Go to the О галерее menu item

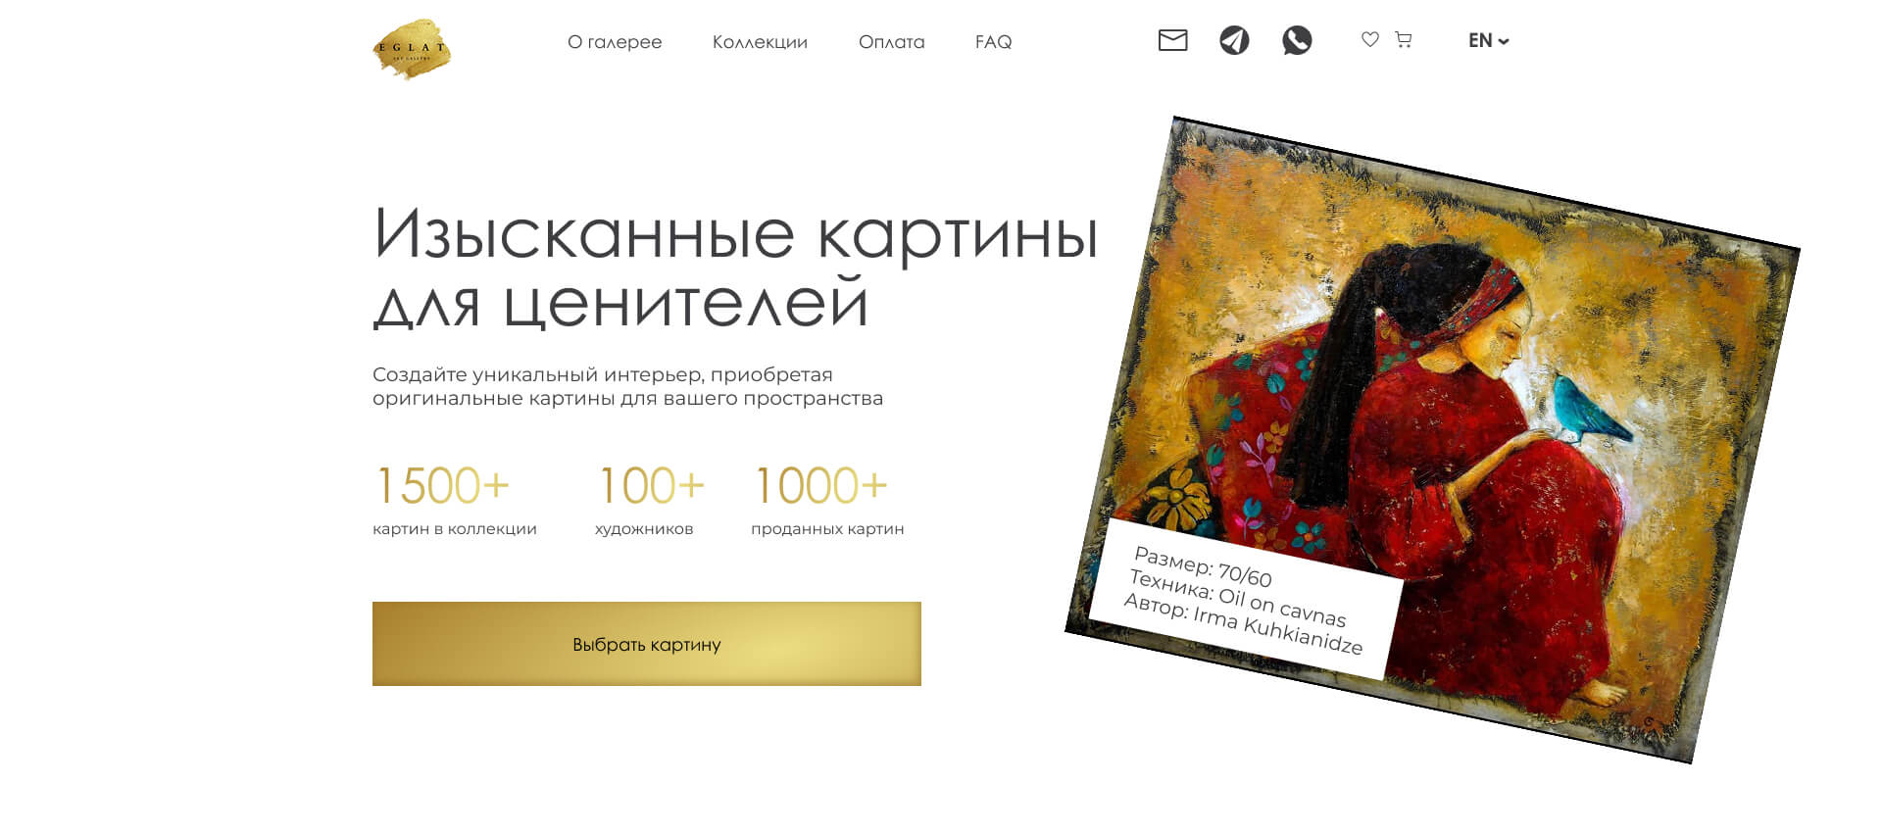(x=615, y=42)
